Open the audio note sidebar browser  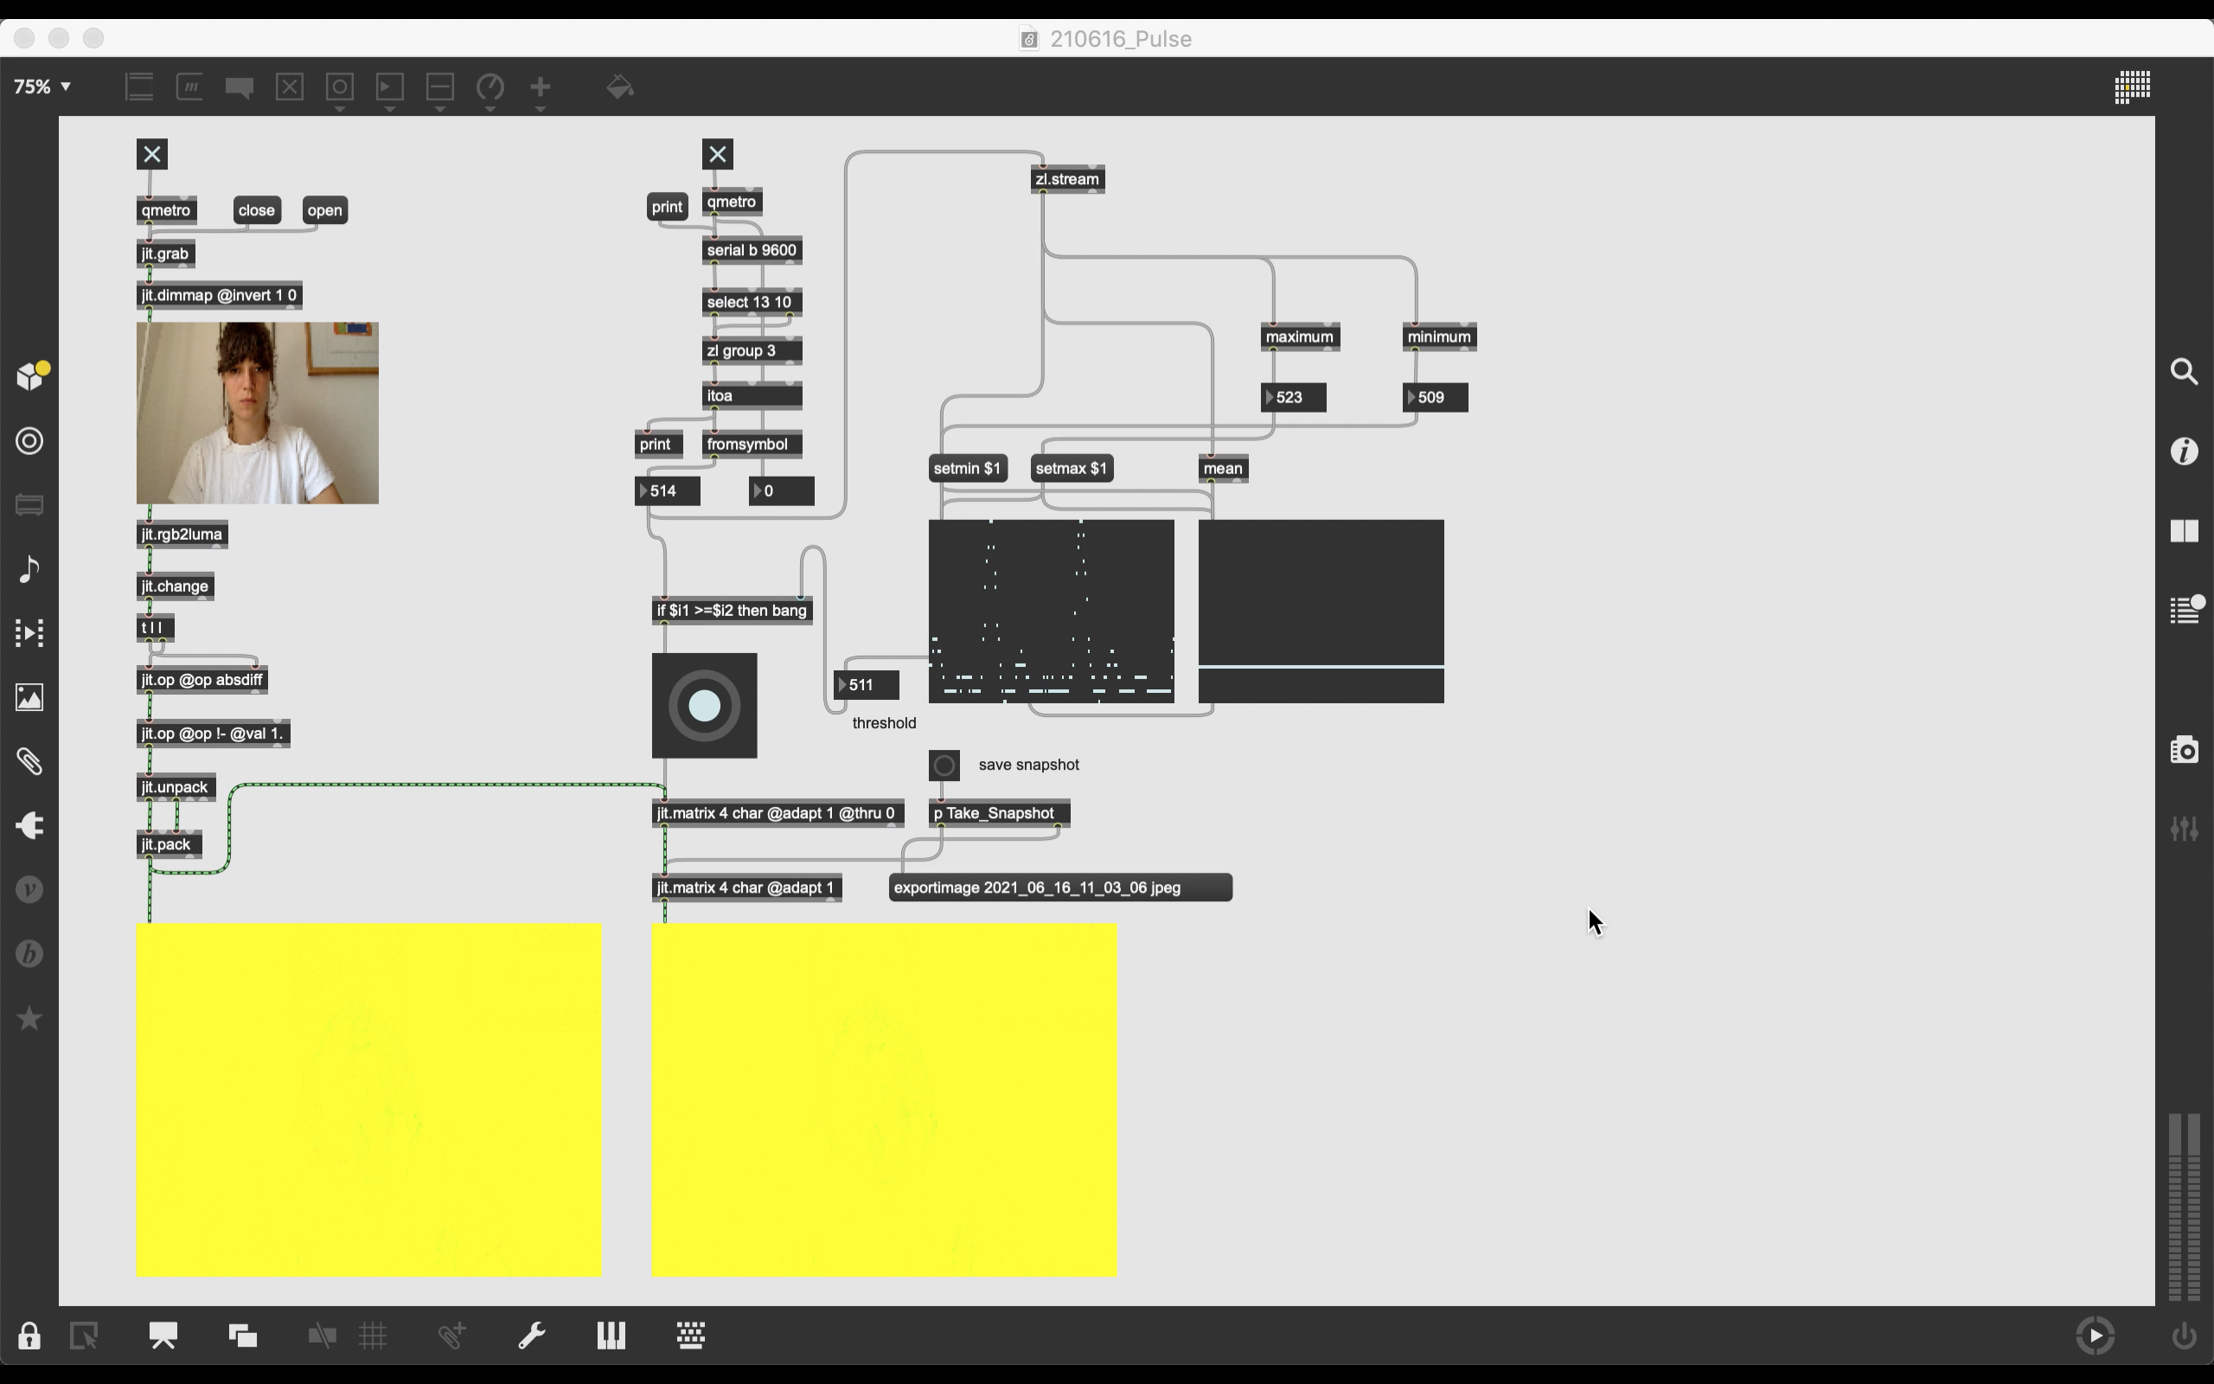[29, 569]
